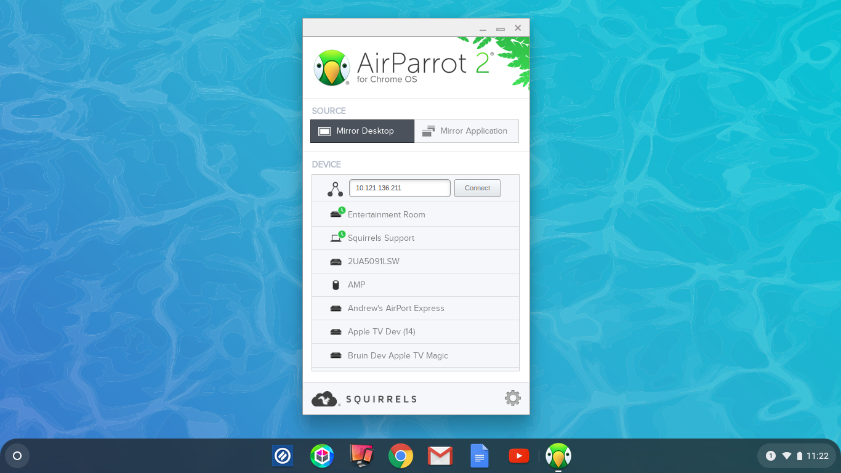Viewport: 841px width, 473px height.
Task: Open the colorful cube app in shelf
Action: click(322, 456)
